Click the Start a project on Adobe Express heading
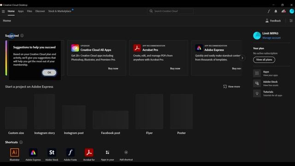 pyautogui.click(x=29, y=87)
